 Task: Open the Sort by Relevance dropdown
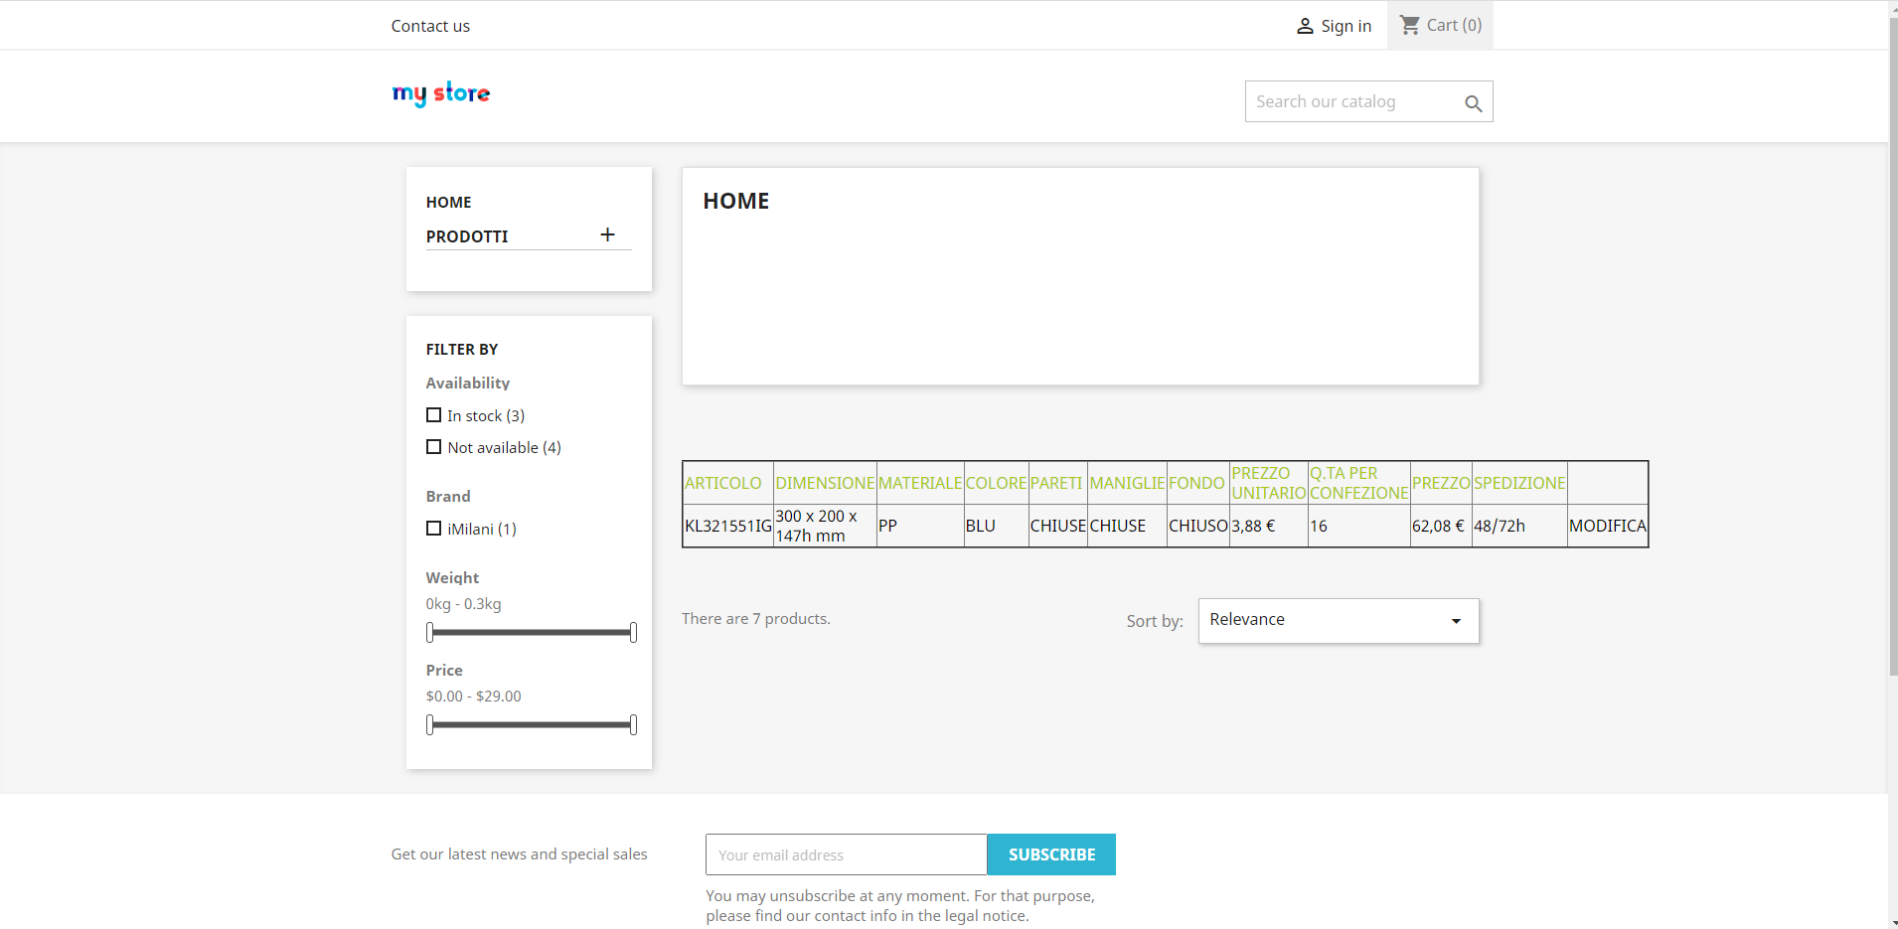click(1338, 620)
